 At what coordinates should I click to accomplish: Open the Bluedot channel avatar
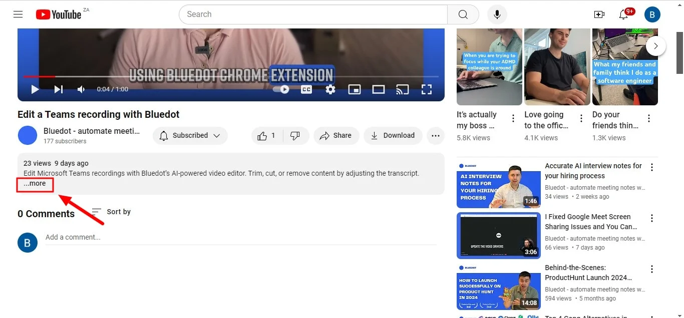pyautogui.click(x=28, y=135)
